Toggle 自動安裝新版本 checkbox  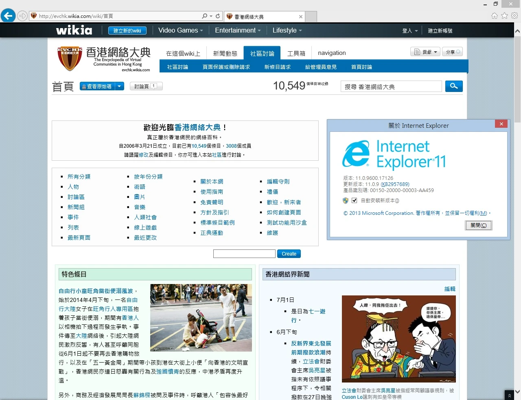pos(354,201)
